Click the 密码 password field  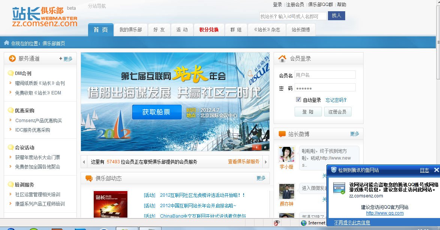(325, 88)
